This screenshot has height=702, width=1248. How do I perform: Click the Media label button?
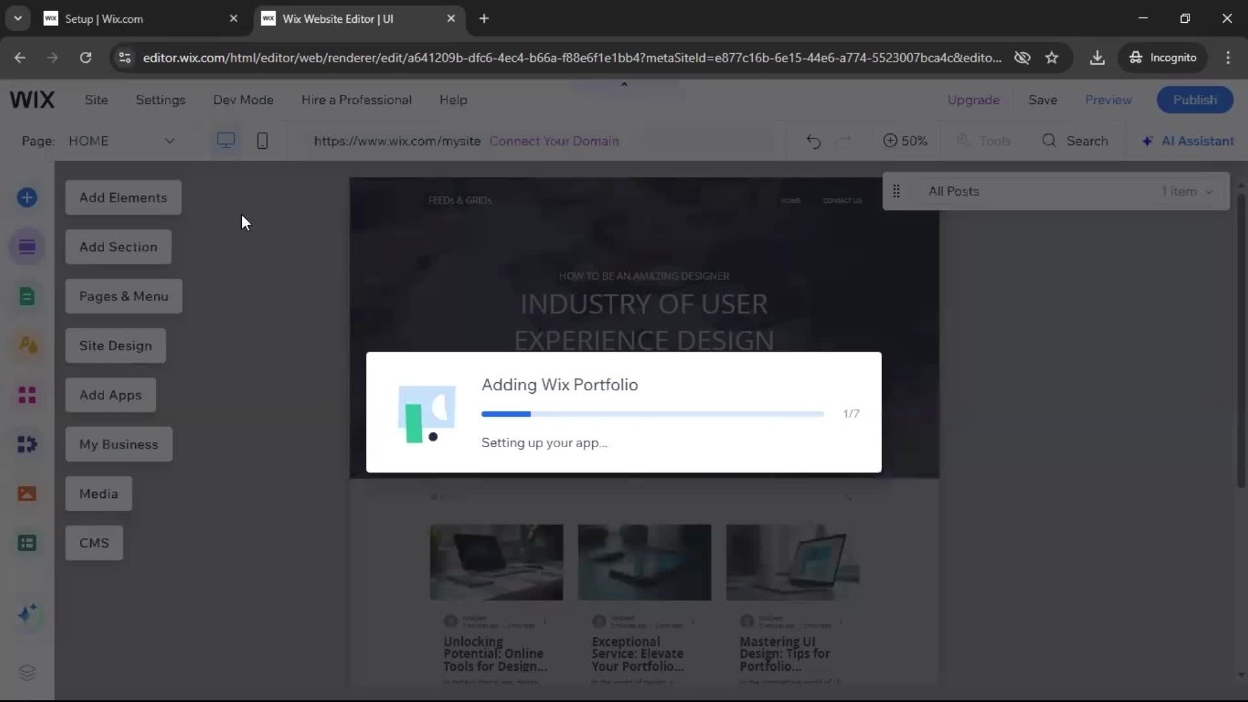[x=99, y=494]
